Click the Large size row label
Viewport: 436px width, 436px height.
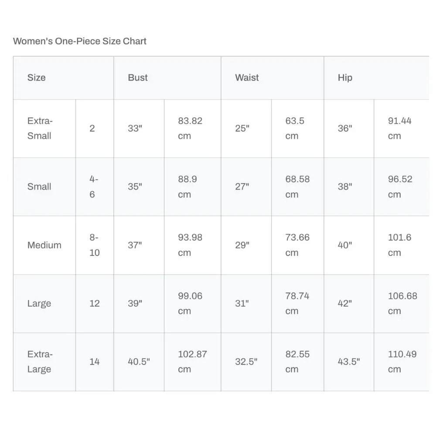click(39, 303)
